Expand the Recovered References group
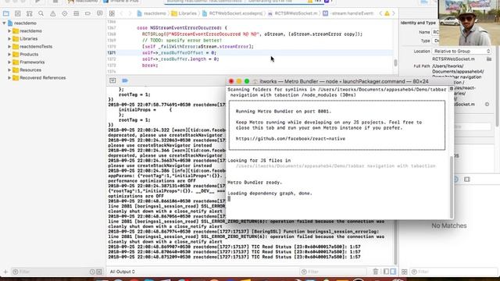Image resolution: width=500 pixels, height=281 pixels. click(9, 78)
